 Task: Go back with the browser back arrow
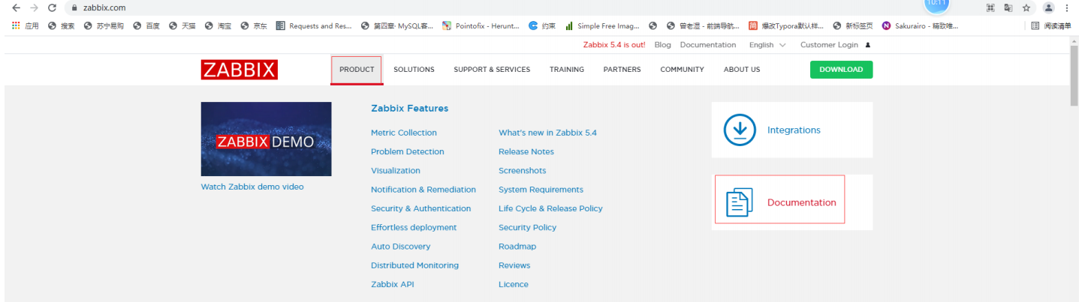click(16, 7)
